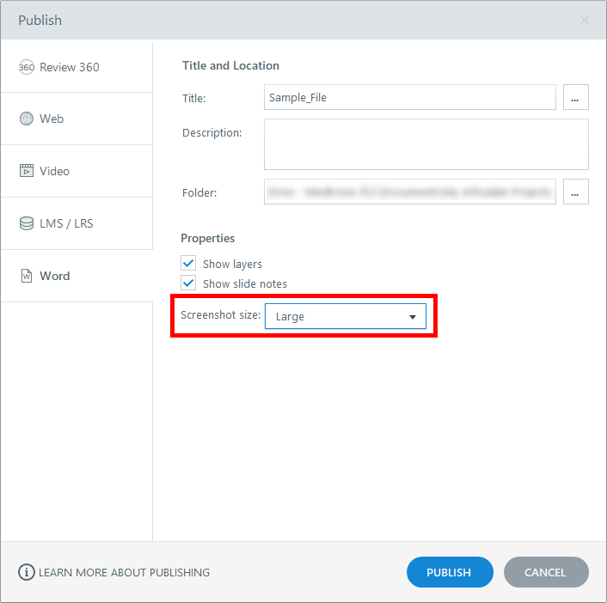
Task: Open Learn More About Publishing link
Action: tap(124, 572)
